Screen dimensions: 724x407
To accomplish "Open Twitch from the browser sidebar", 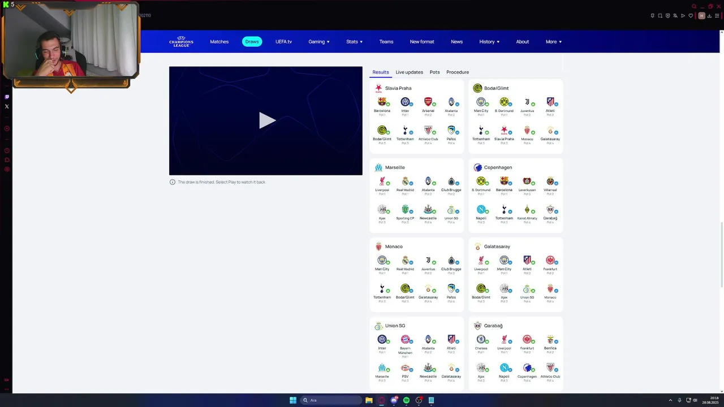I will coord(7,97).
